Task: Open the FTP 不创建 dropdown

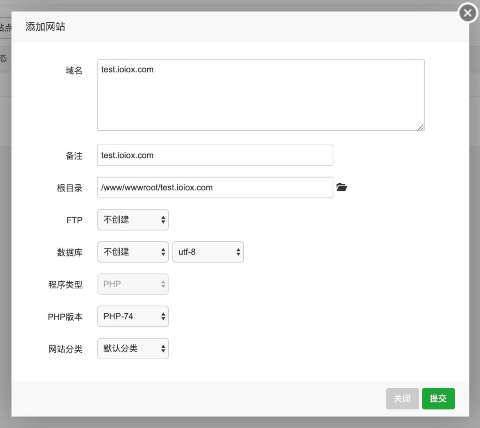Action: coord(133,220)
